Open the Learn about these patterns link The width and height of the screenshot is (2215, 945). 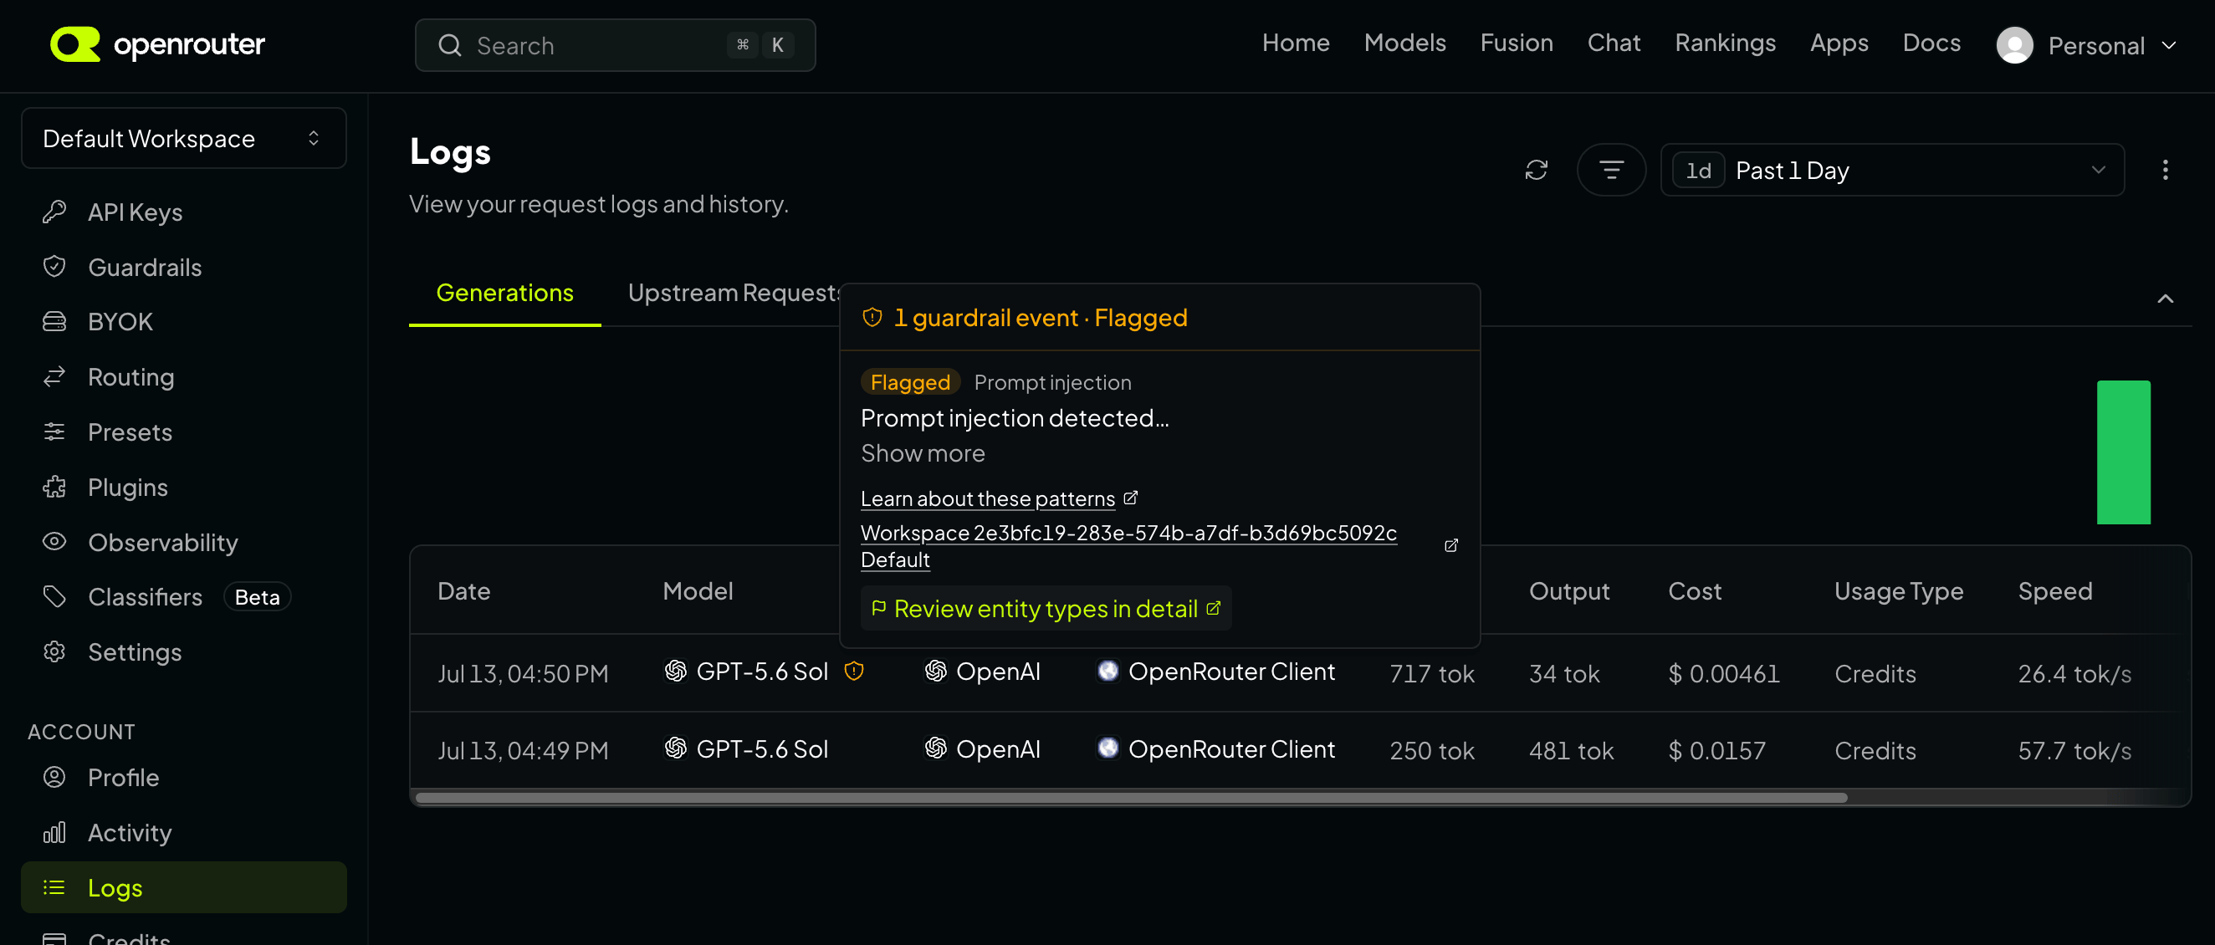pyautogui.click(x=998, y=498)
